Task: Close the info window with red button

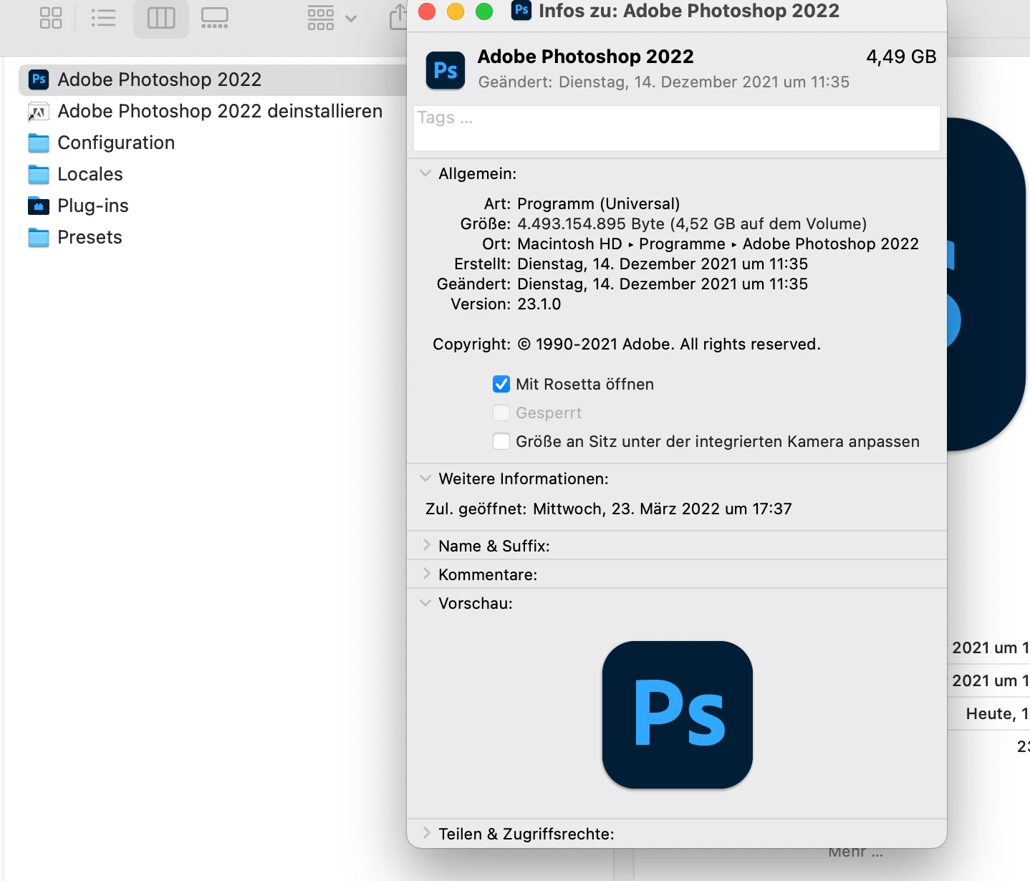Action: 427,11
